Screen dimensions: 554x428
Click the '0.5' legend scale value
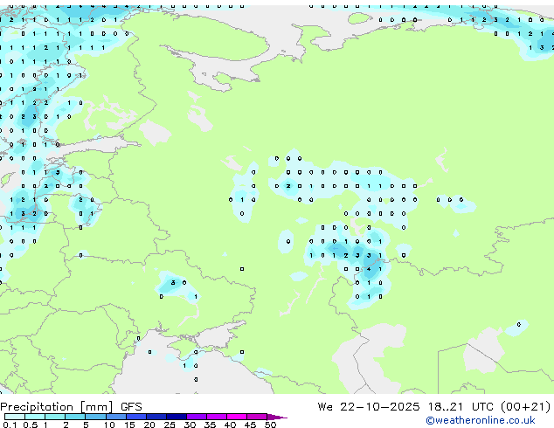click(31, 425)
